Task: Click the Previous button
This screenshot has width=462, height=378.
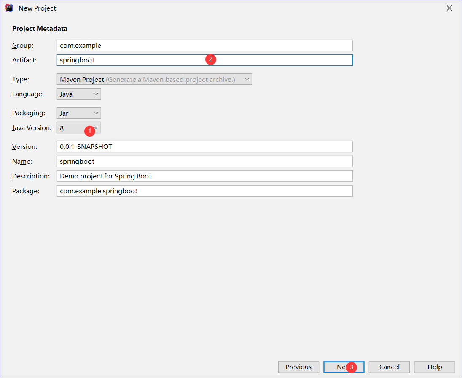Action: [x=298, y=367]
